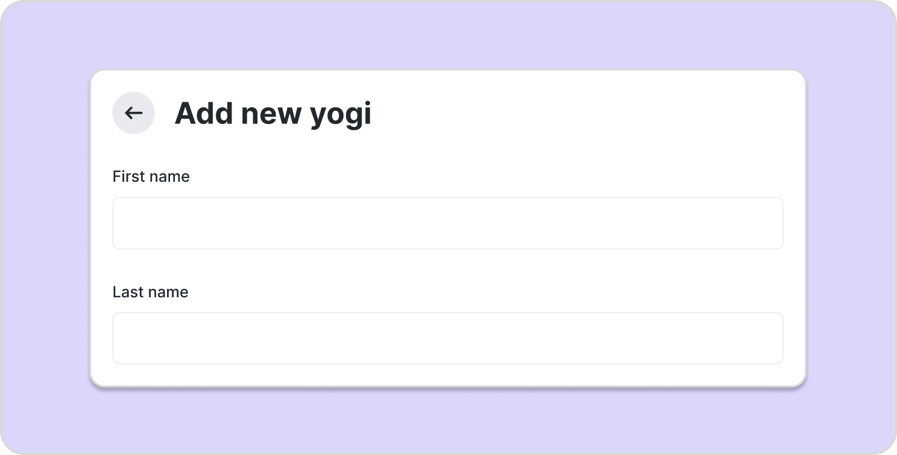Leave the Add new yogi form via back icon
897x455 pixels.
click(x=133, y=113)
